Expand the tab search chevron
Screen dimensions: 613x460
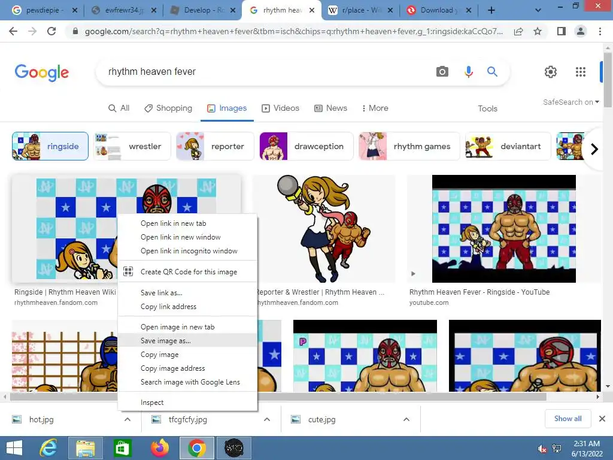coord(538,11)
